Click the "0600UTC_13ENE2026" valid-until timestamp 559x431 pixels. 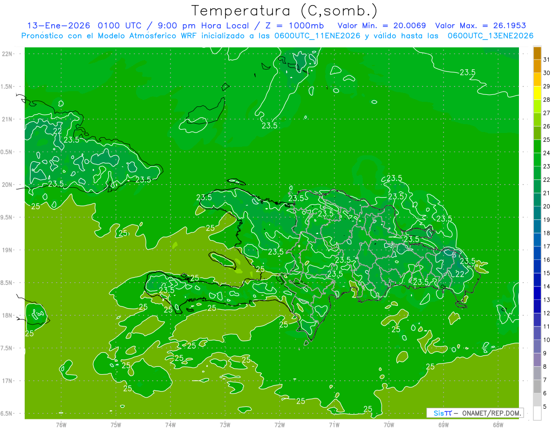[x=491, y=36]
